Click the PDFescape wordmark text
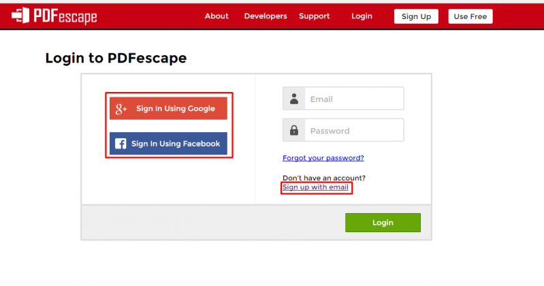Viewport: 544px width, 286px height. pyautogui.click(x=65, y=16)
